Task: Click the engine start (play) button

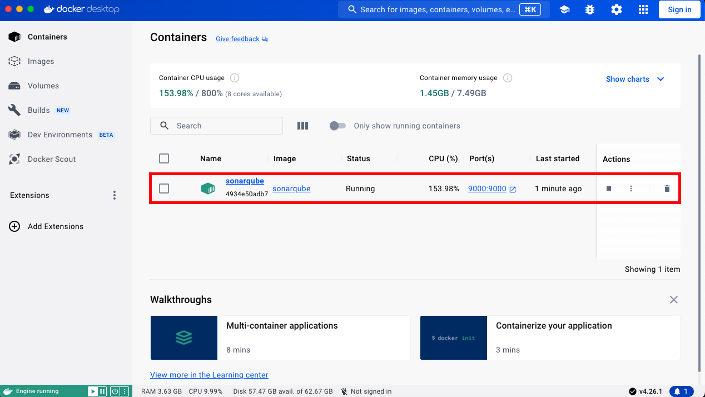Action: [92, 391]
